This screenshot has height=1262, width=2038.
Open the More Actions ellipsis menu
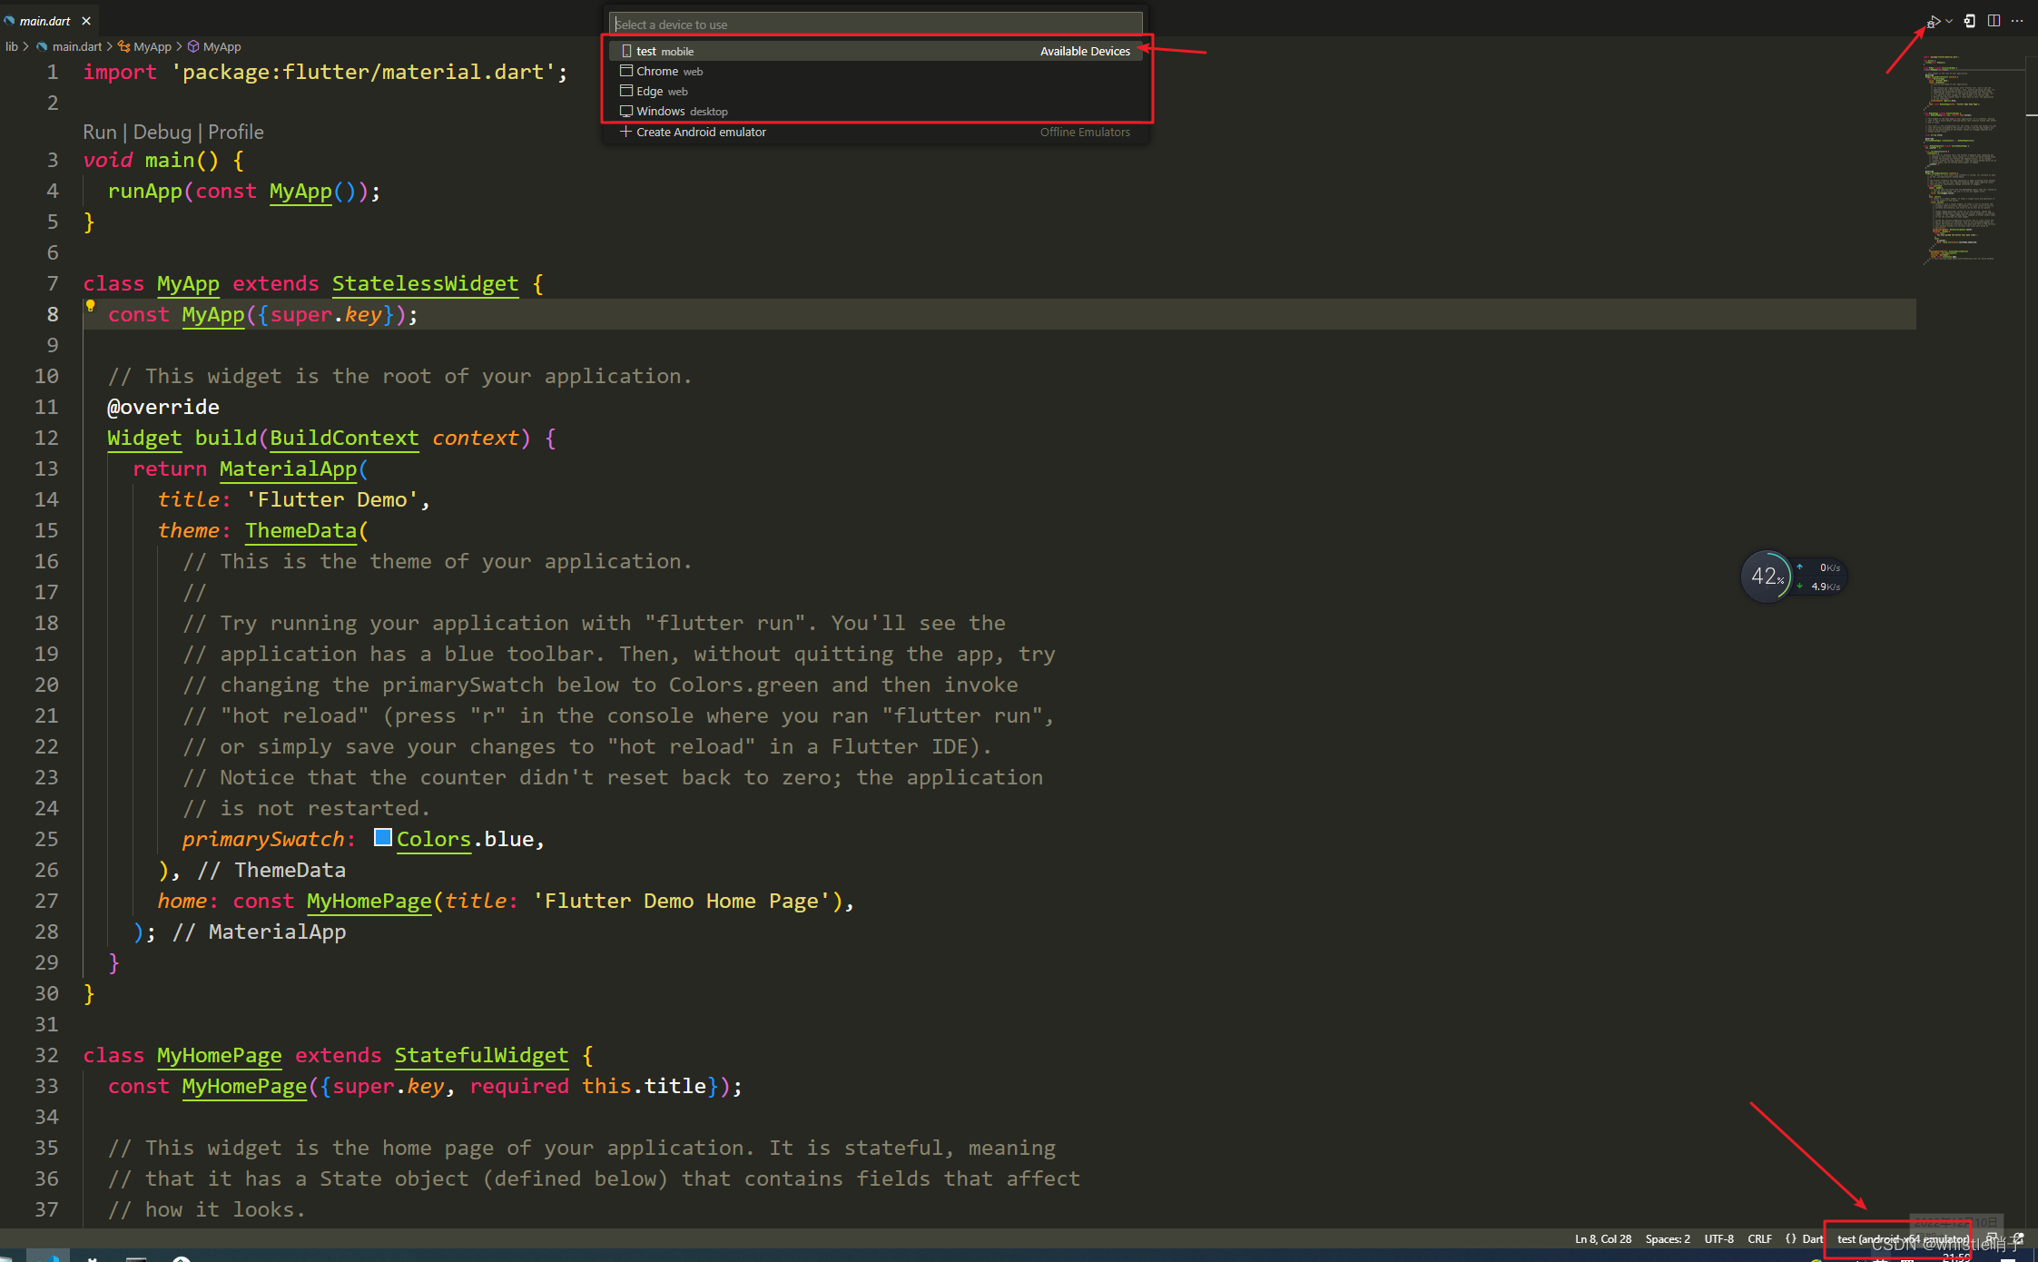click(2017, 21)
